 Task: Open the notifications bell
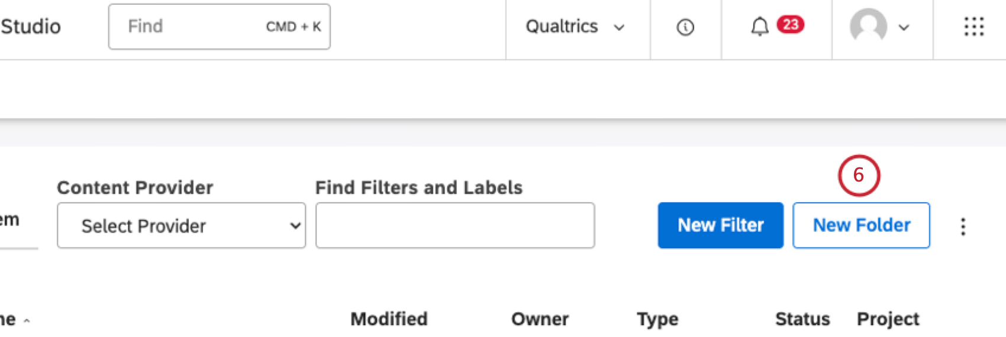tap(760, 27)
